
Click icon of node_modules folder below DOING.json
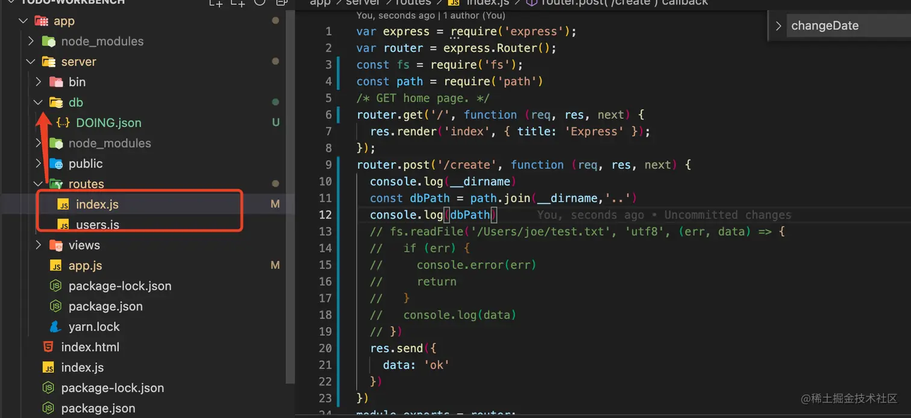tap(56, 143)
